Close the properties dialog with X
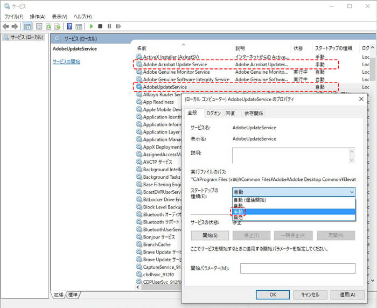This screenshot has width=377, height=308. [x=361, y=99]
